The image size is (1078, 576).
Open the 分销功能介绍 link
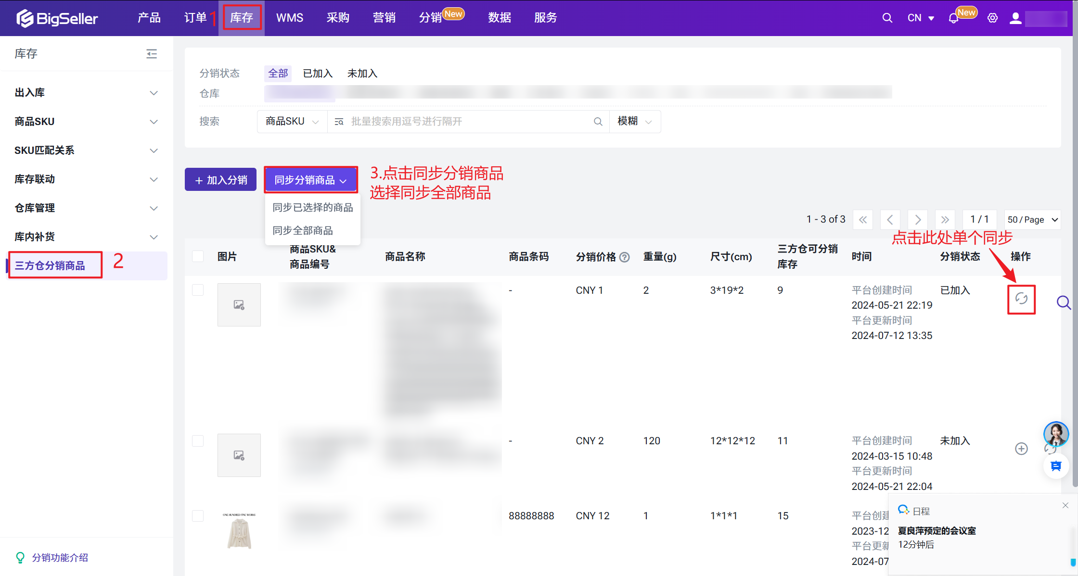tap(60, 558)
